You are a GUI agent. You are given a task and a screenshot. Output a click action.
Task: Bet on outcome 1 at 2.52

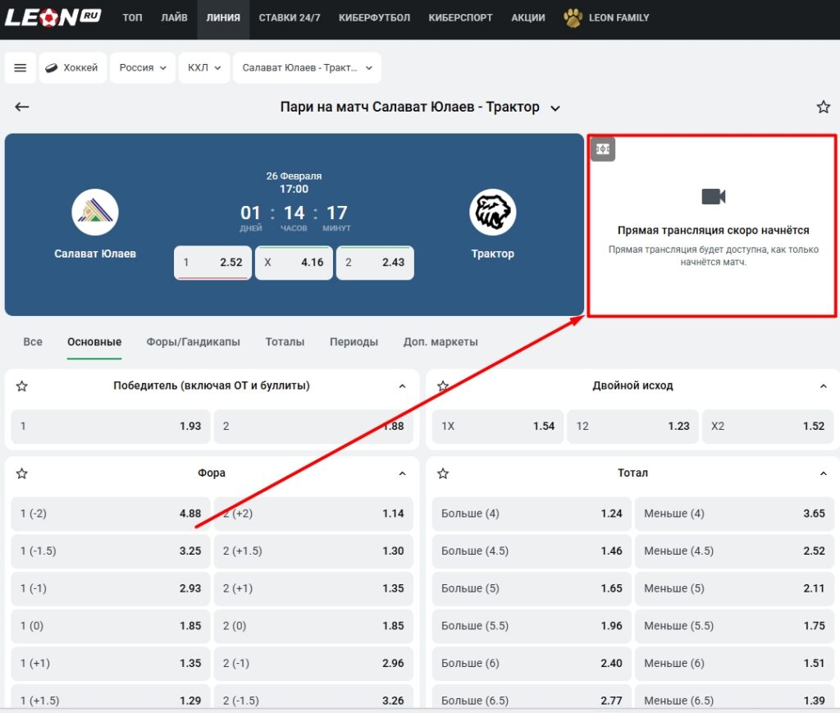[x=212, y=263]
